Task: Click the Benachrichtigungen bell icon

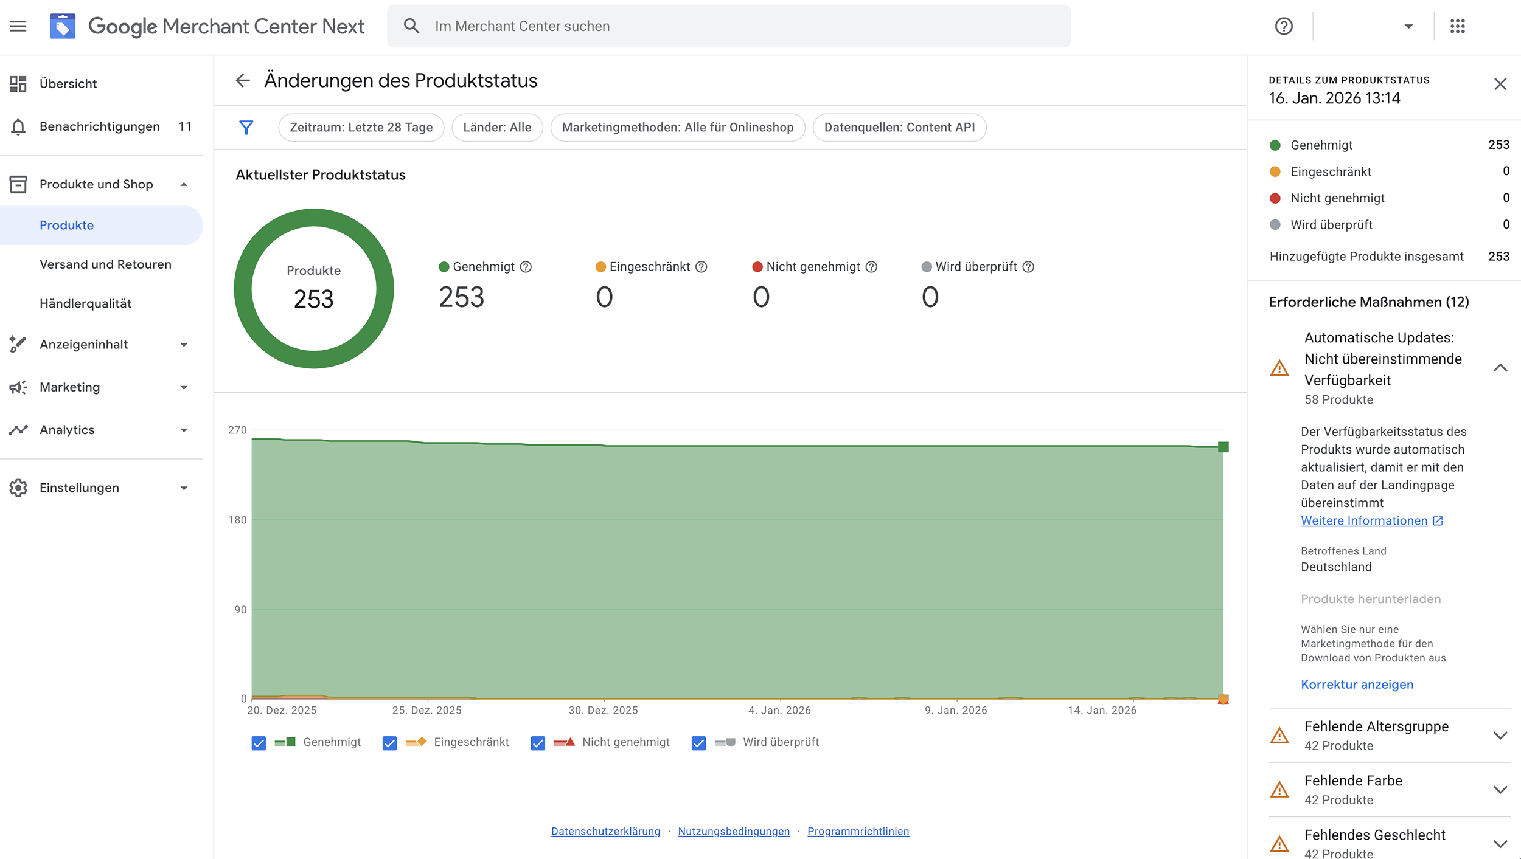Action: pos(18,126)
